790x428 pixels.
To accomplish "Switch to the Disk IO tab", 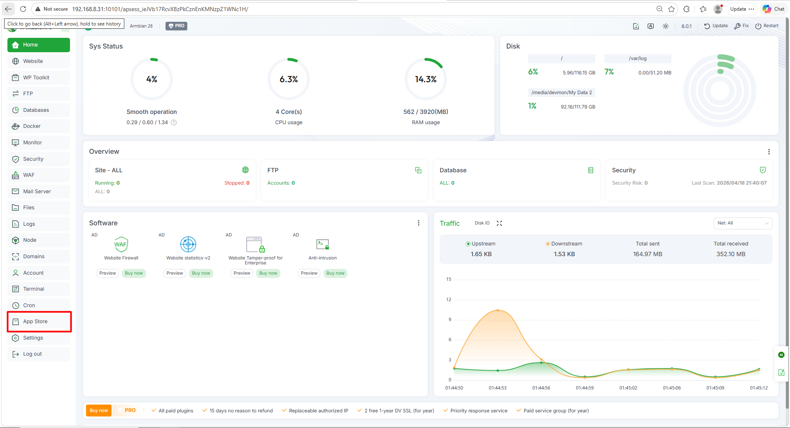I will point(482,223).
